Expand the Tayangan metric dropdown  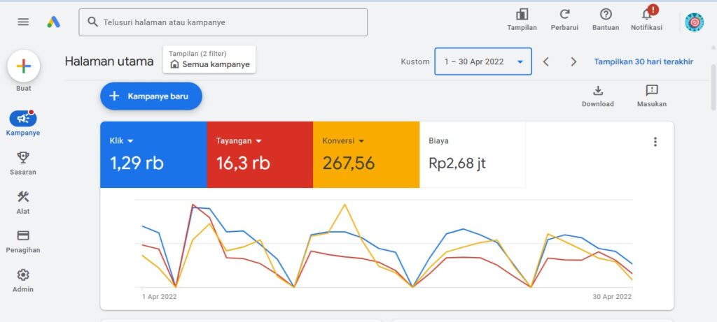258,141
